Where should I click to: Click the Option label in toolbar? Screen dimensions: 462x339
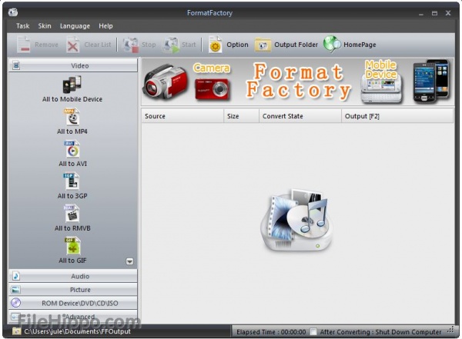coord(237,45)
